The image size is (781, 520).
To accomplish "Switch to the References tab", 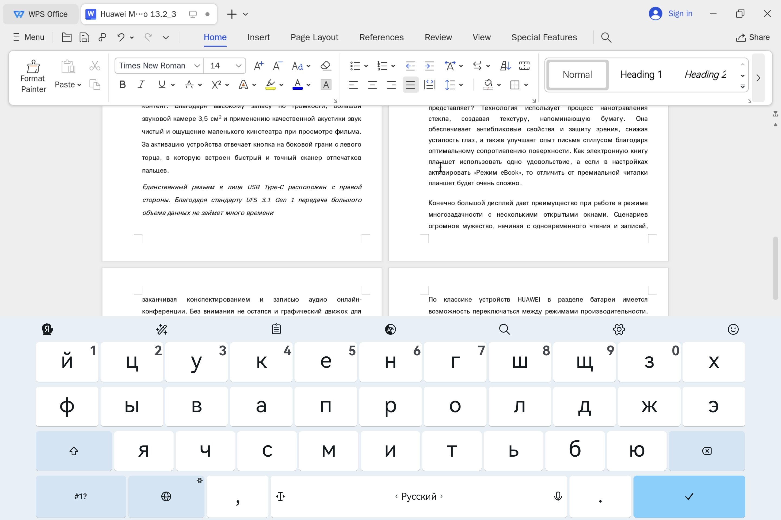I will click(x=381, y=37).
